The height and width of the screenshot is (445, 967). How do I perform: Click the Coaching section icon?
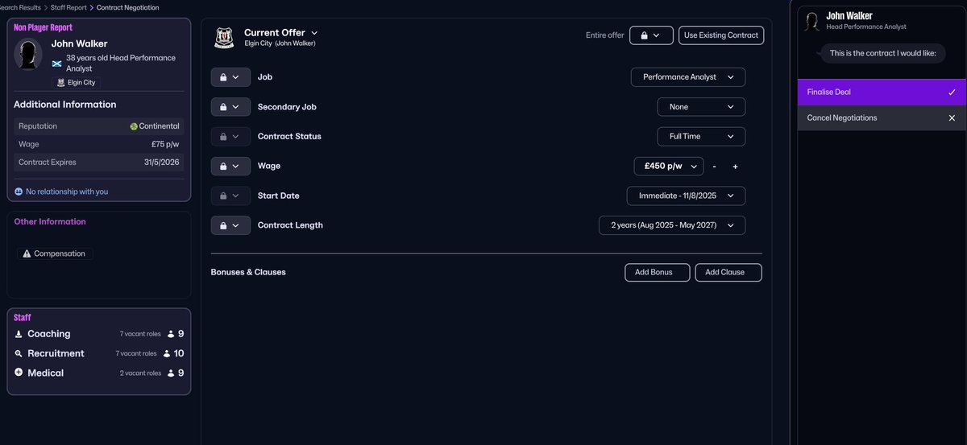[x=19, y=334]
